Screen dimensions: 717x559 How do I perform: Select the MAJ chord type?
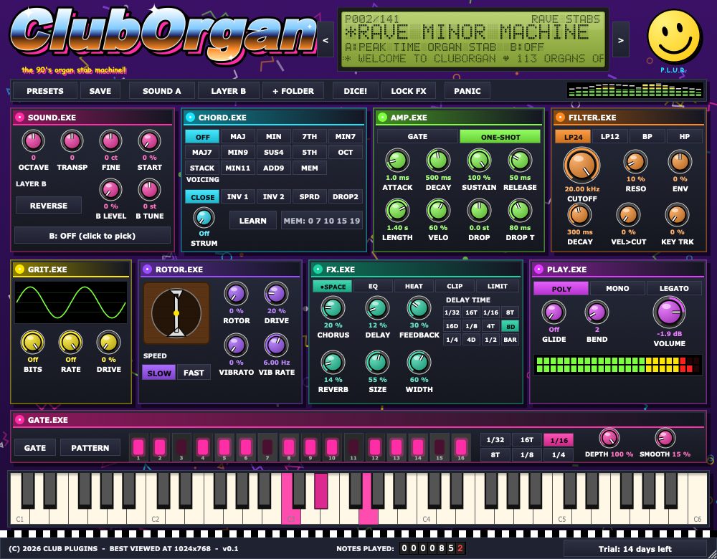point(238,137)
